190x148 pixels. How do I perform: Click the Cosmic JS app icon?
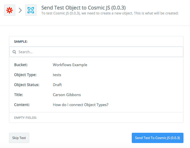pyautogui.click(x=31, y=10)
